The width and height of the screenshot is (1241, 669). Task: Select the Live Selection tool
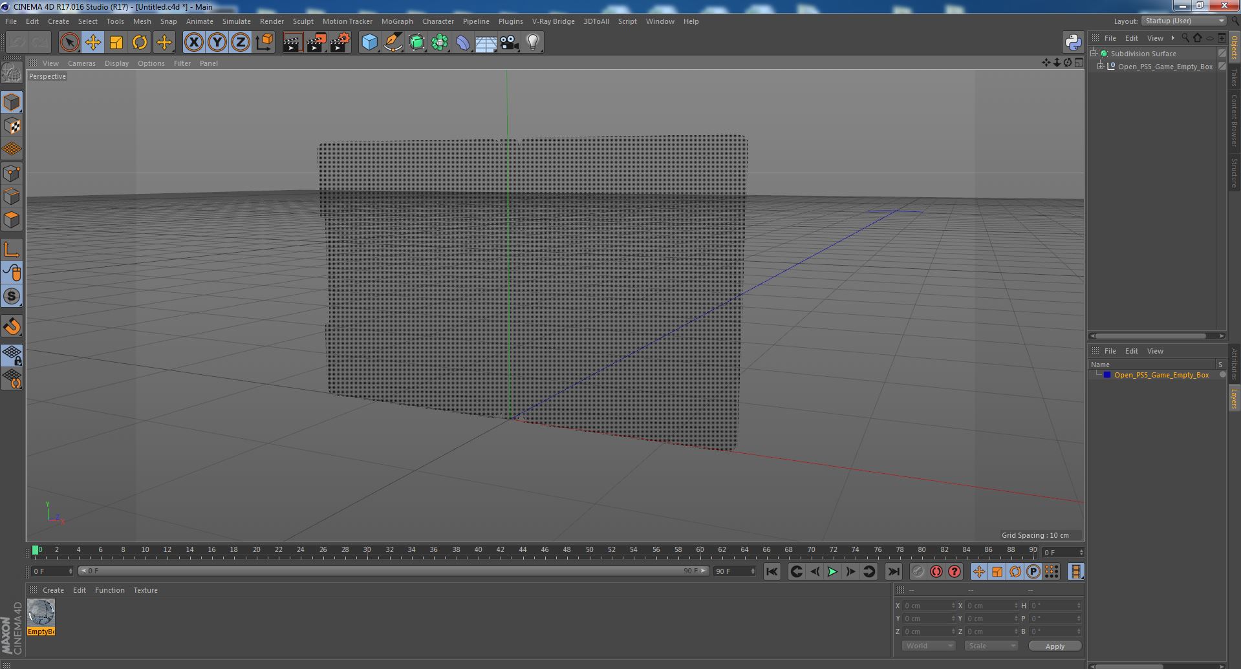pos(69,43)
